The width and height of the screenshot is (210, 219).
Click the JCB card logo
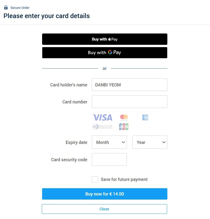(x=124, y=127)
